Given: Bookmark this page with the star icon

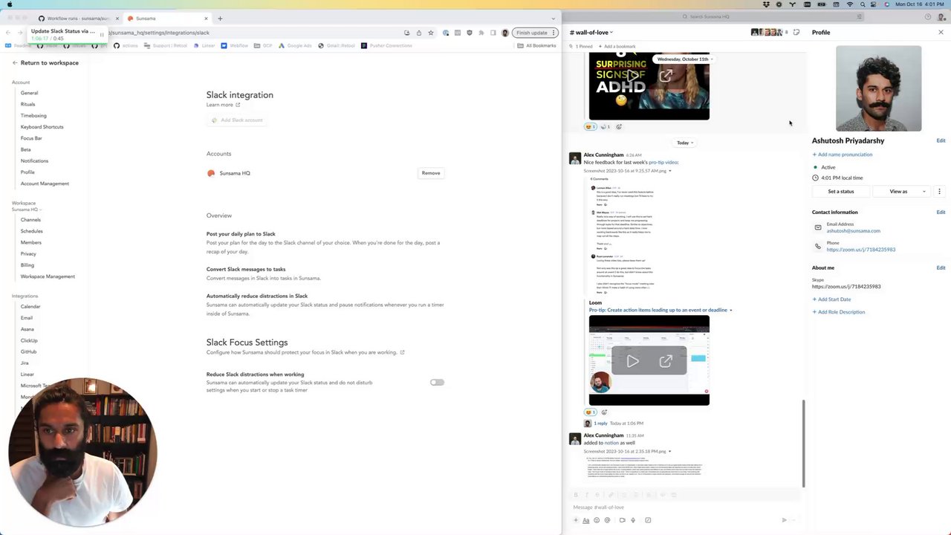Looking at the screenshot, I should [x=430, y=33].
